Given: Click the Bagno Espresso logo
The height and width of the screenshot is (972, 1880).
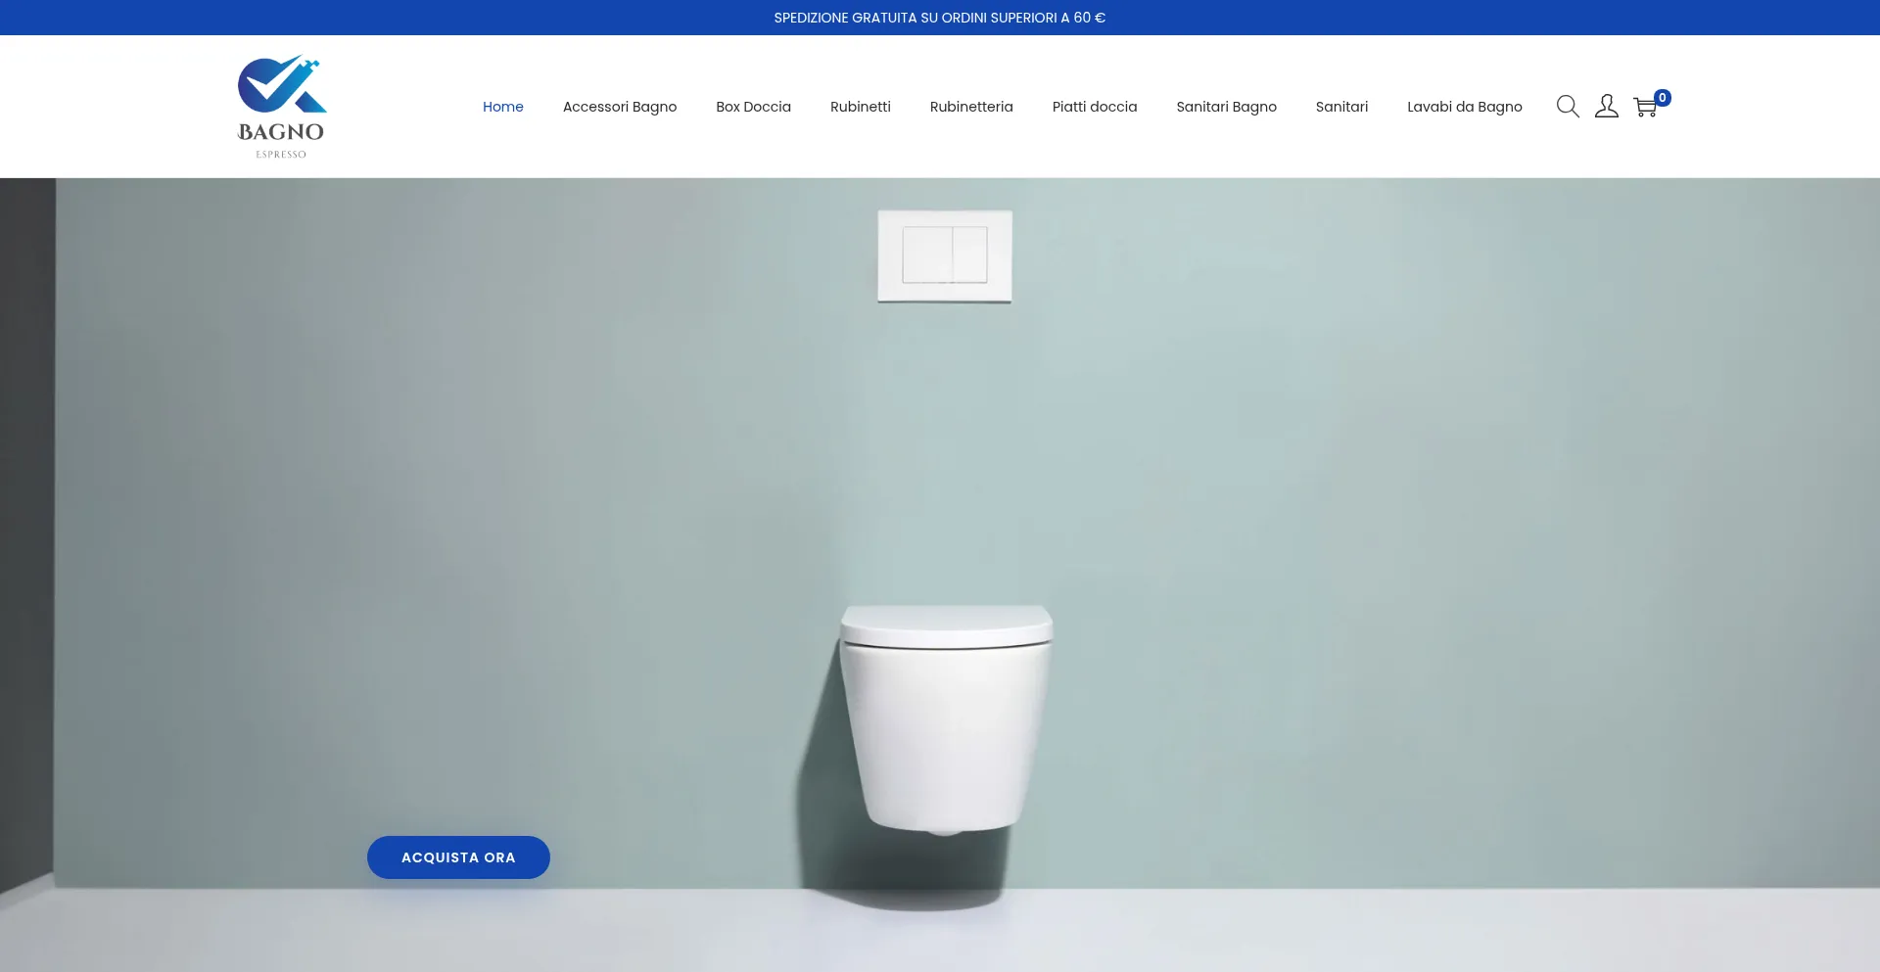Looking at the screenshot, I should coord(281,107).
